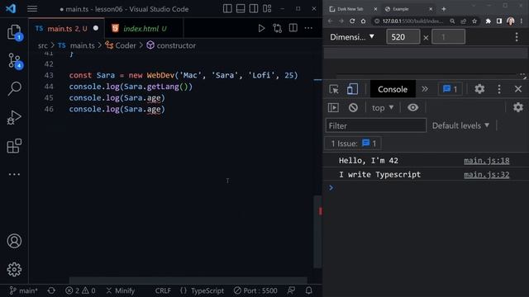Switch to the index.html editor tab
529x297 pixels.
(x=144, y=29)
